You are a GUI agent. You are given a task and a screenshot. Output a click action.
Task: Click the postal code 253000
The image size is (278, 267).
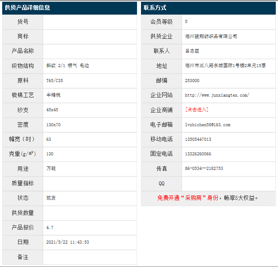(x=192, y=80)
